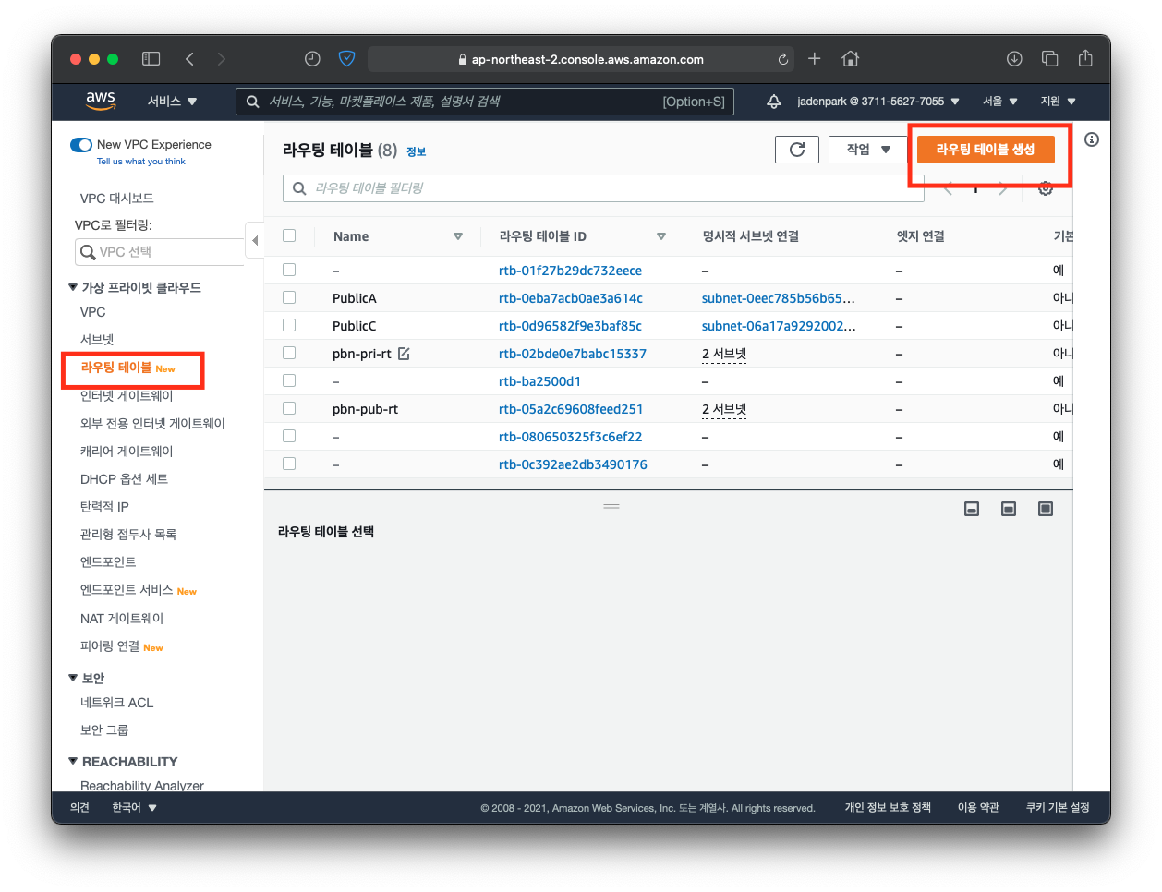The image size is (1162, 892).
Task: Click 라우팅 테이블 생성 button
Action: pyautogui.click(x=986, y=150)
